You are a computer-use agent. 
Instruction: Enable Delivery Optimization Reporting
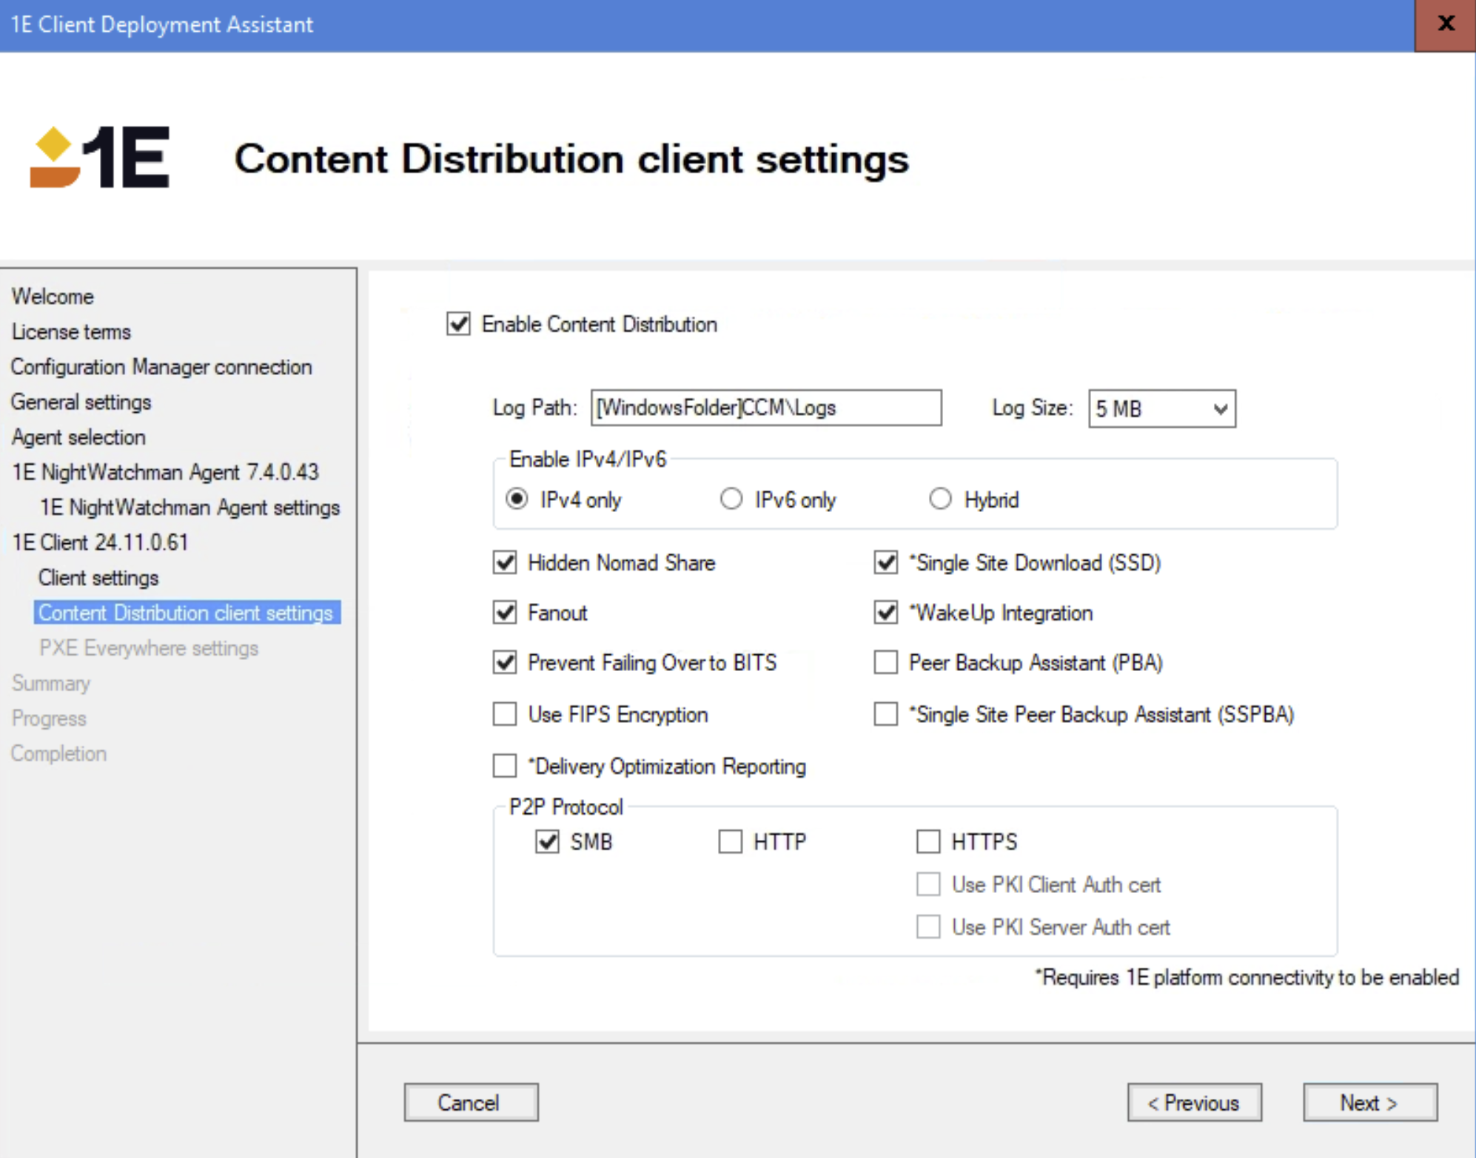505,766
